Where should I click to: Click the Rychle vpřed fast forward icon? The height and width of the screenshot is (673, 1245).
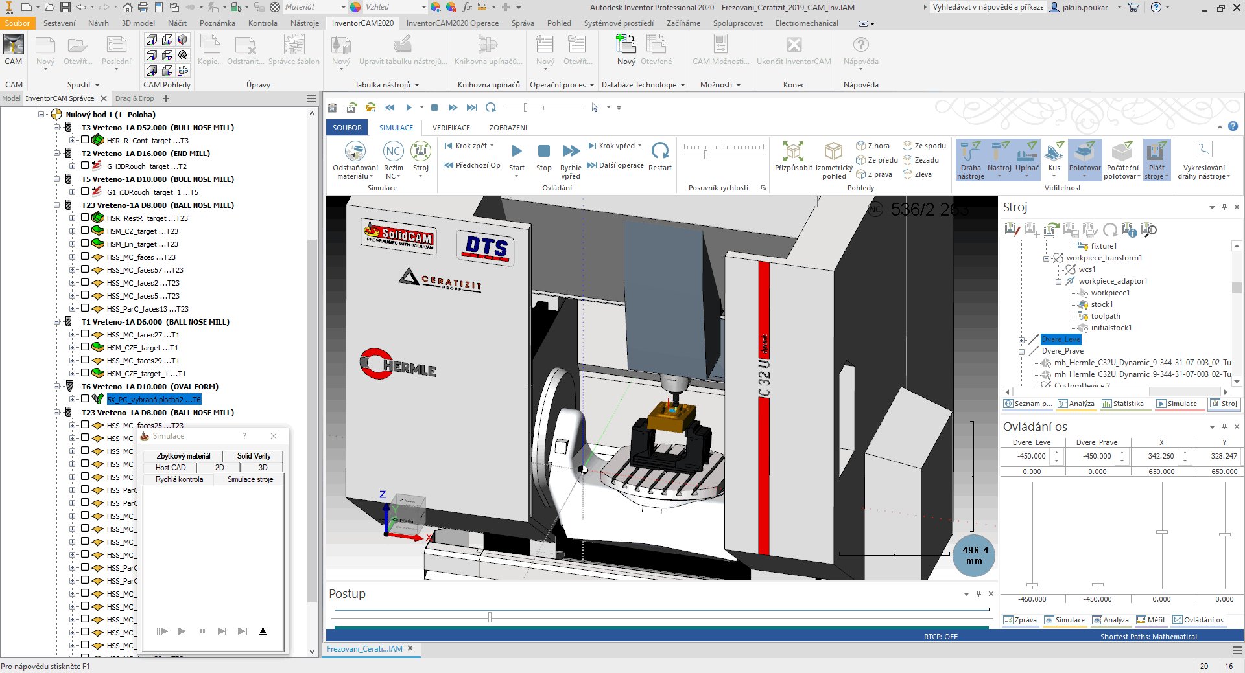point(571,152)
